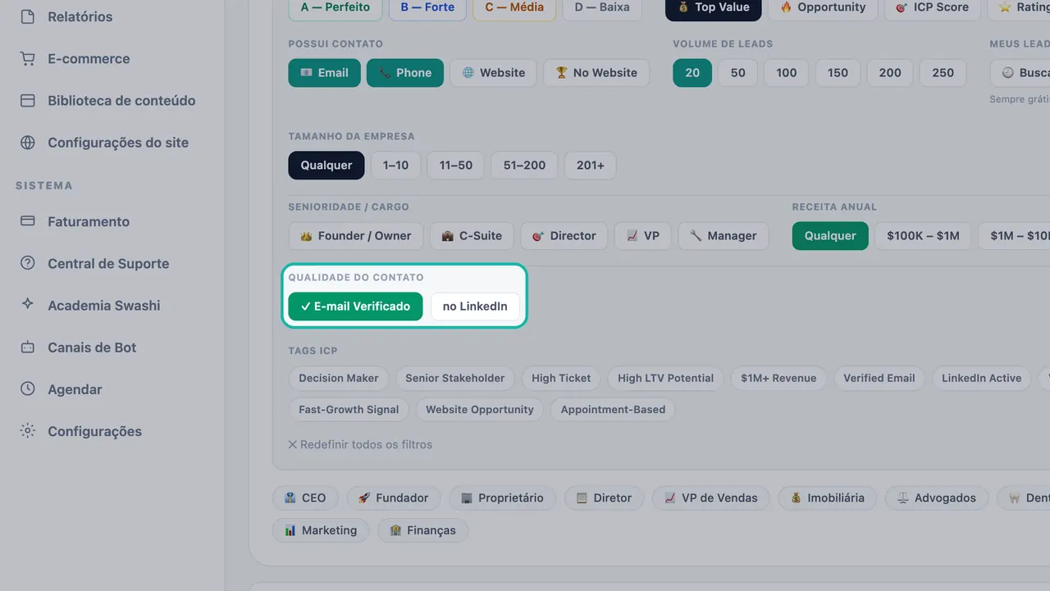Select lead volume 100

point(787,72)
